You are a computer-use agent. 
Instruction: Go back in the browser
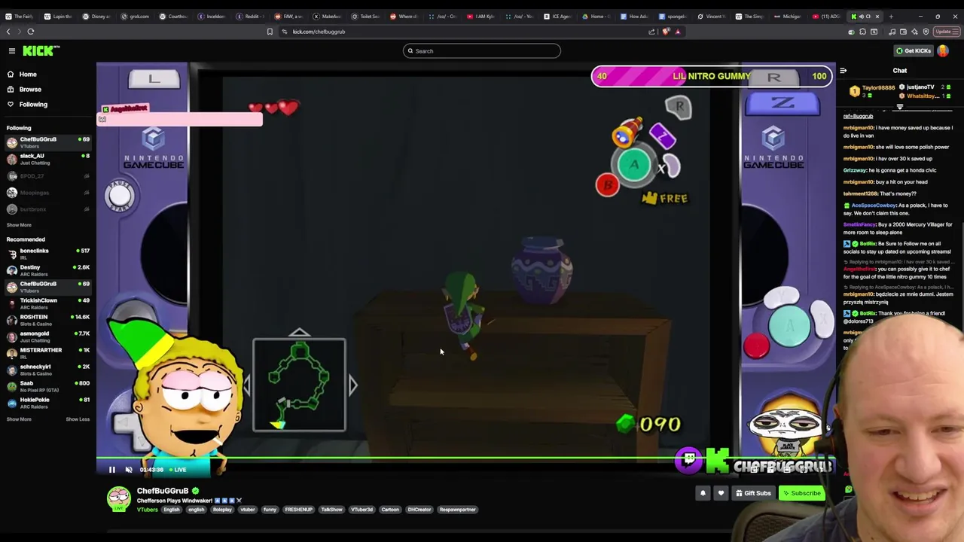(8, 32)
